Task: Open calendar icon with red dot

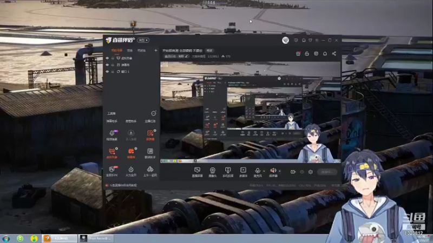Action: coord(298,53)
